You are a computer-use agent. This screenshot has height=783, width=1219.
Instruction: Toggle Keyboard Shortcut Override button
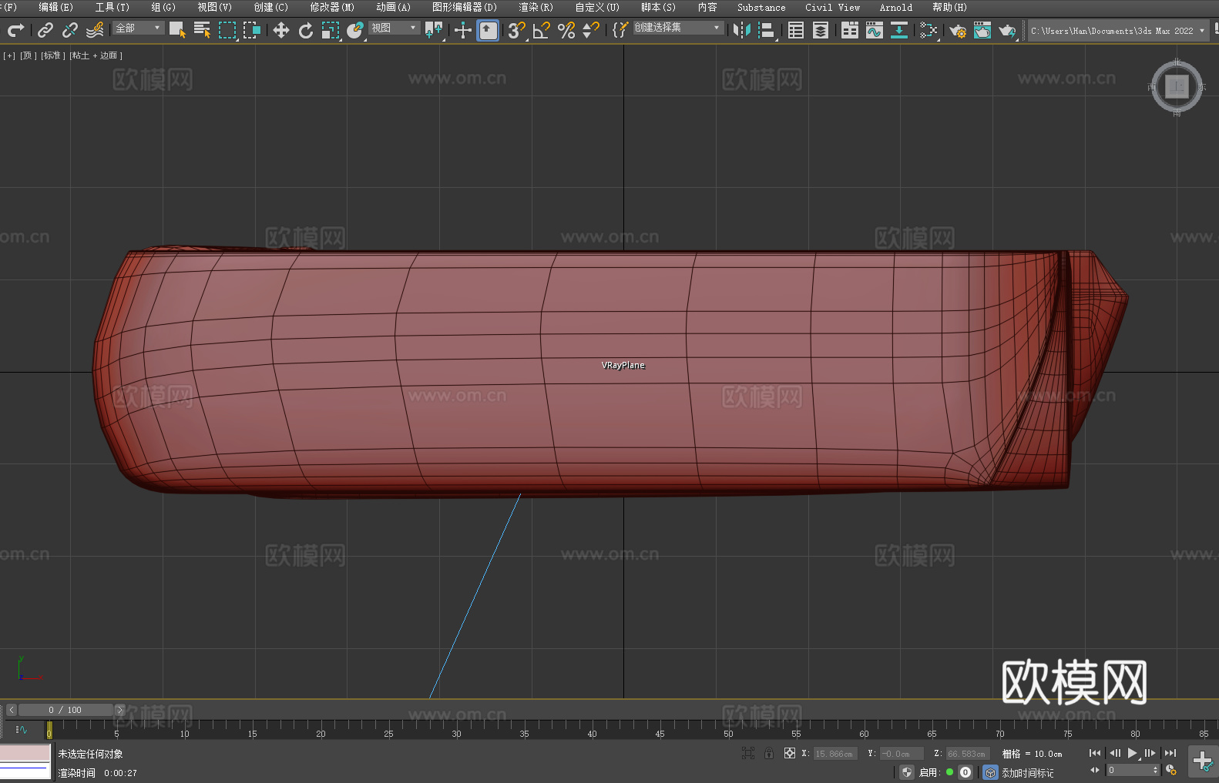point(488,30)
